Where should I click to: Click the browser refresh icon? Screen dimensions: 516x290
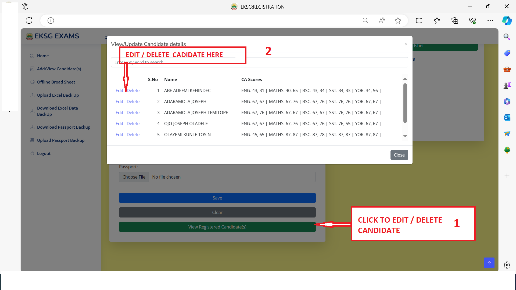click(x=29, y=20)
